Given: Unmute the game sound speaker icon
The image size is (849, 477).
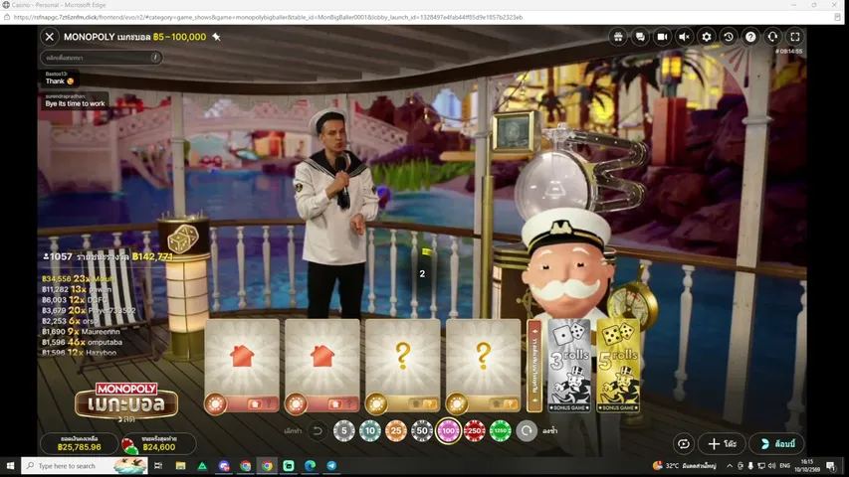Looking at the screenshot, I should [x=685, y=37].
